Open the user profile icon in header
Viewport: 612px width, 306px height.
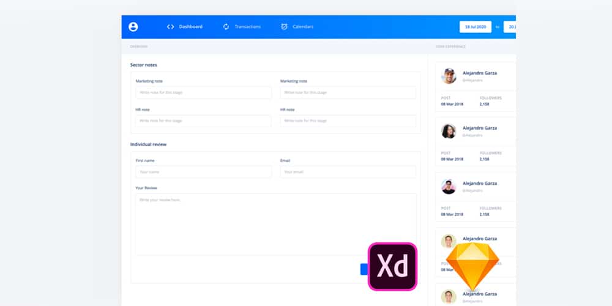pyautogui.click(x=133, y=27)
